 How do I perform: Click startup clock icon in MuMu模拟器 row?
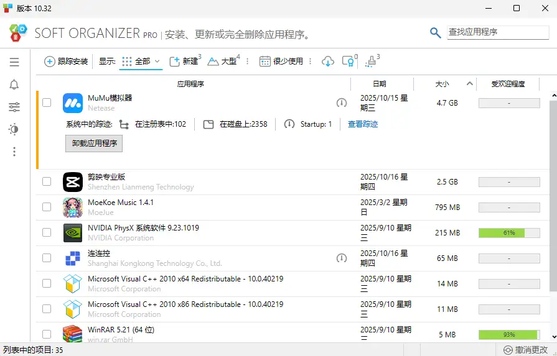(x=342, y=103)
